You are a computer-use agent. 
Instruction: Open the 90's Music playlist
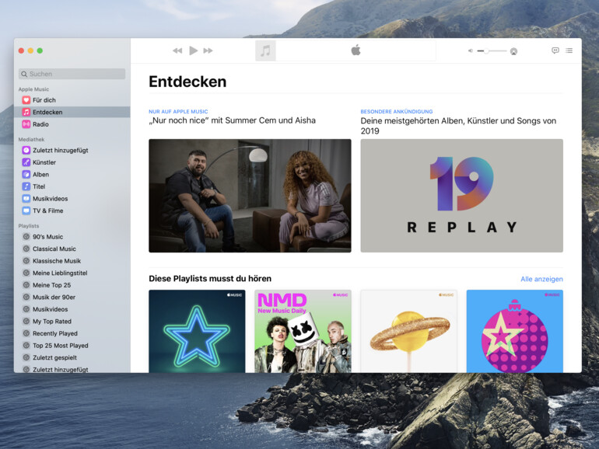click(x=72, y=236)
